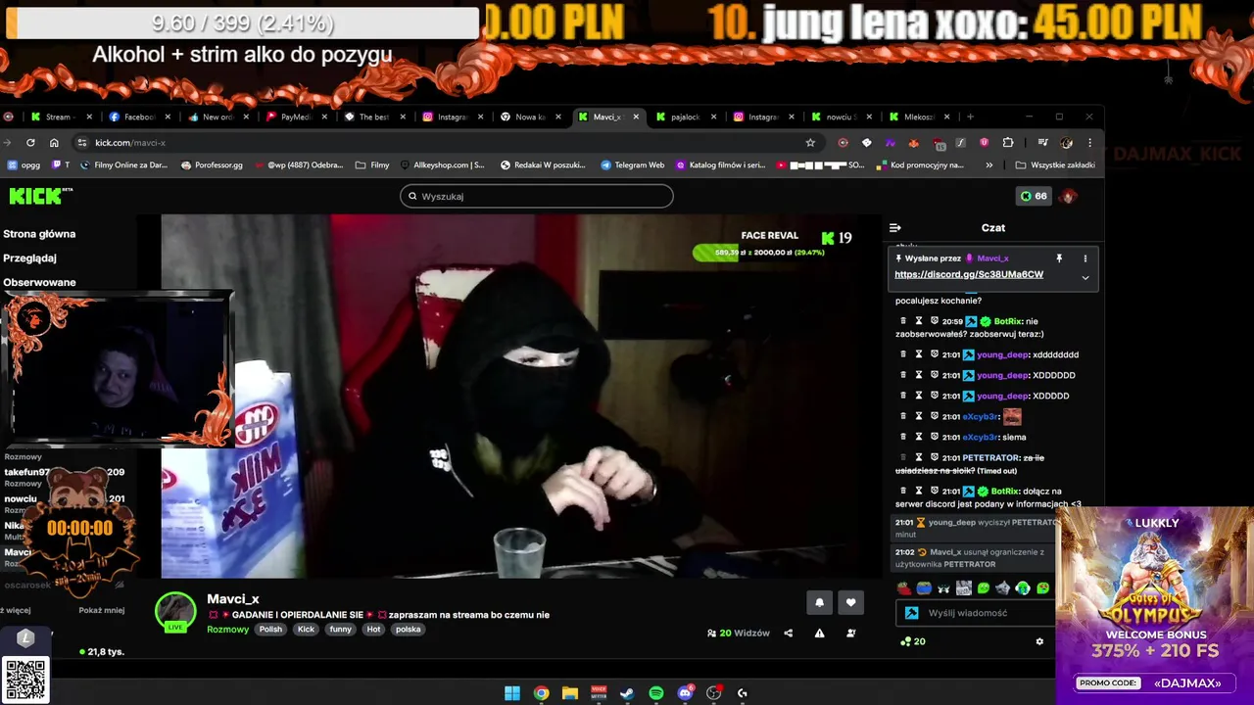The image size is (1254, 705).
Task: Open PETETRATOR's username in the timed-out message
Action: pos(990,457)
